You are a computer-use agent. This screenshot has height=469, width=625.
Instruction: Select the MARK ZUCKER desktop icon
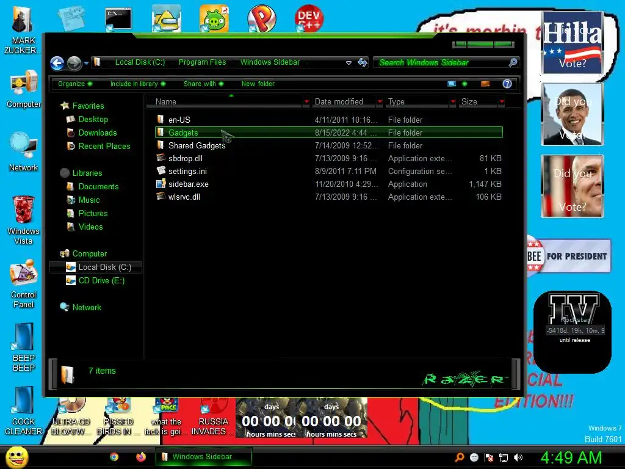23,30
